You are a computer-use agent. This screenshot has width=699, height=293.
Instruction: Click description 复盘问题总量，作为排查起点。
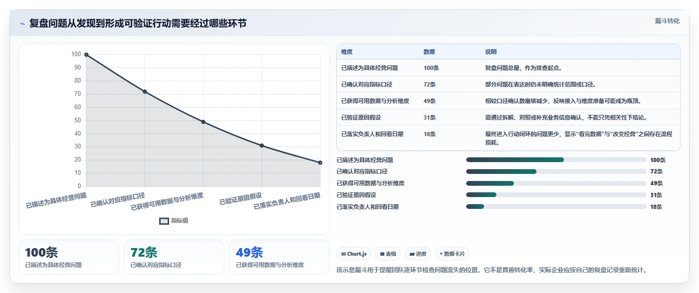tap(523, 68)
